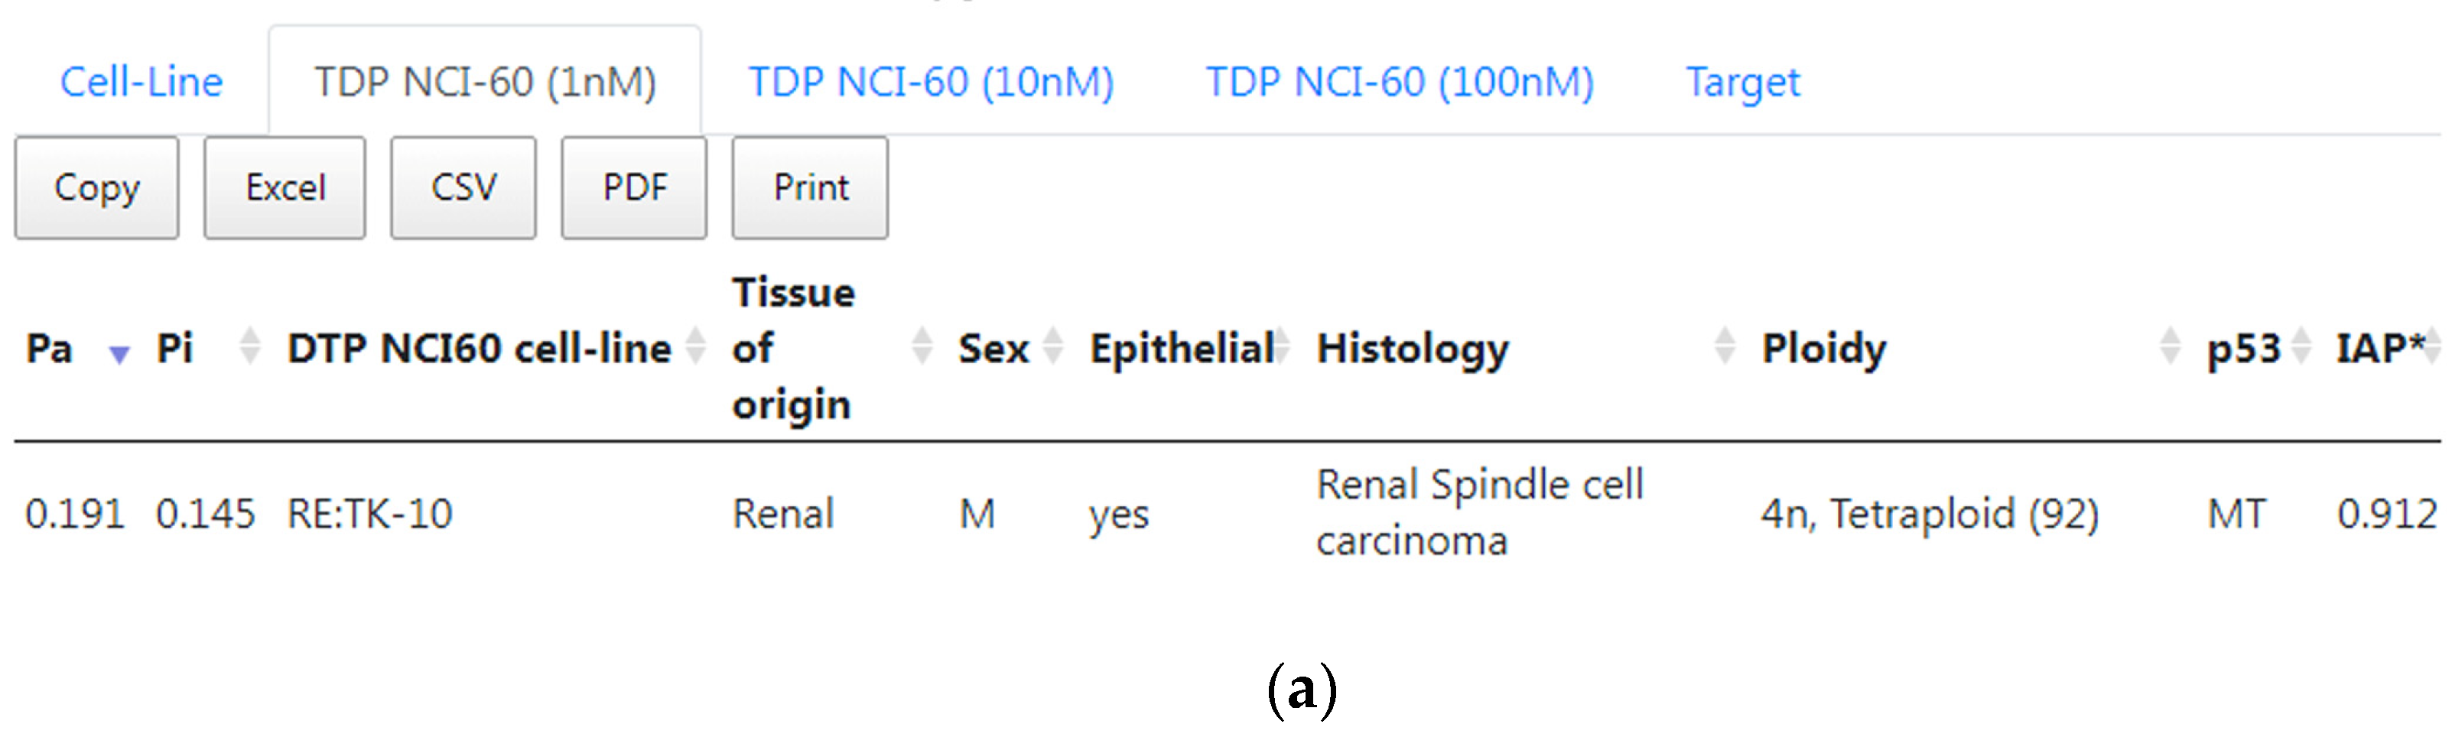Click the Pa column sort arrow
Image resolution: width=2452 pixels, height=737 pixels.
point(118,354)
